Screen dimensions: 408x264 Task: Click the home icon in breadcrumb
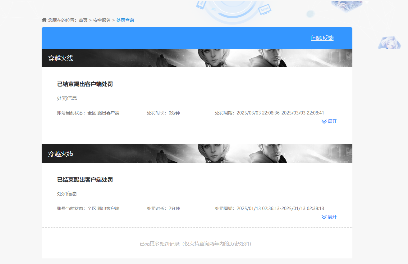click(x=44, y=20)
